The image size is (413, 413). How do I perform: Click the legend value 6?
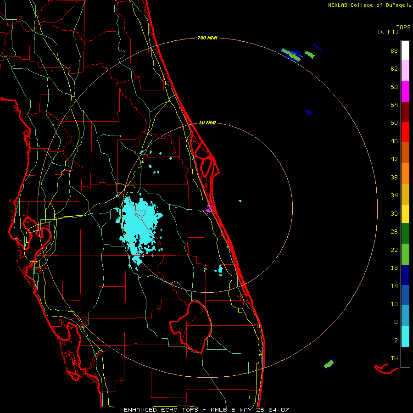(x=396, y=322)
